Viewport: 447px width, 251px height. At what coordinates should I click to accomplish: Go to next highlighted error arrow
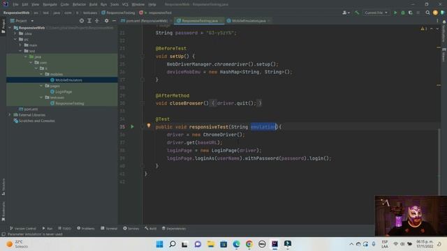click(x=437, y=29)
